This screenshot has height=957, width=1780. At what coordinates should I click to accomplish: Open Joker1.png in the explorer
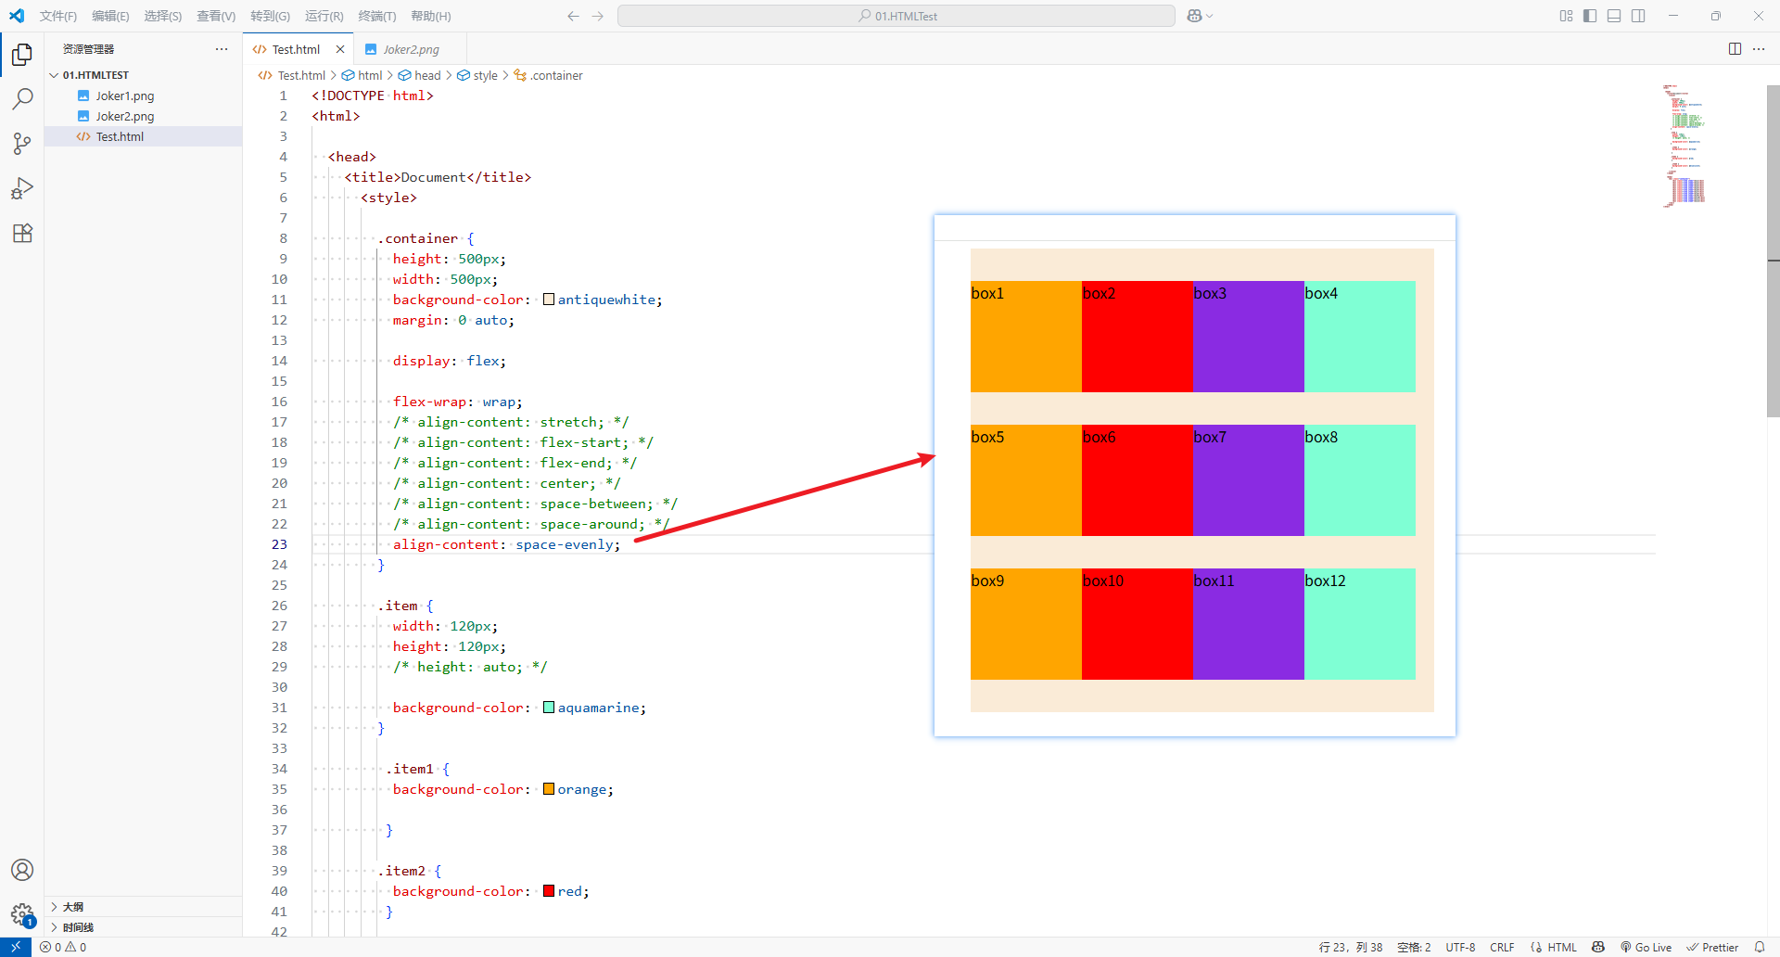[144, 96]
